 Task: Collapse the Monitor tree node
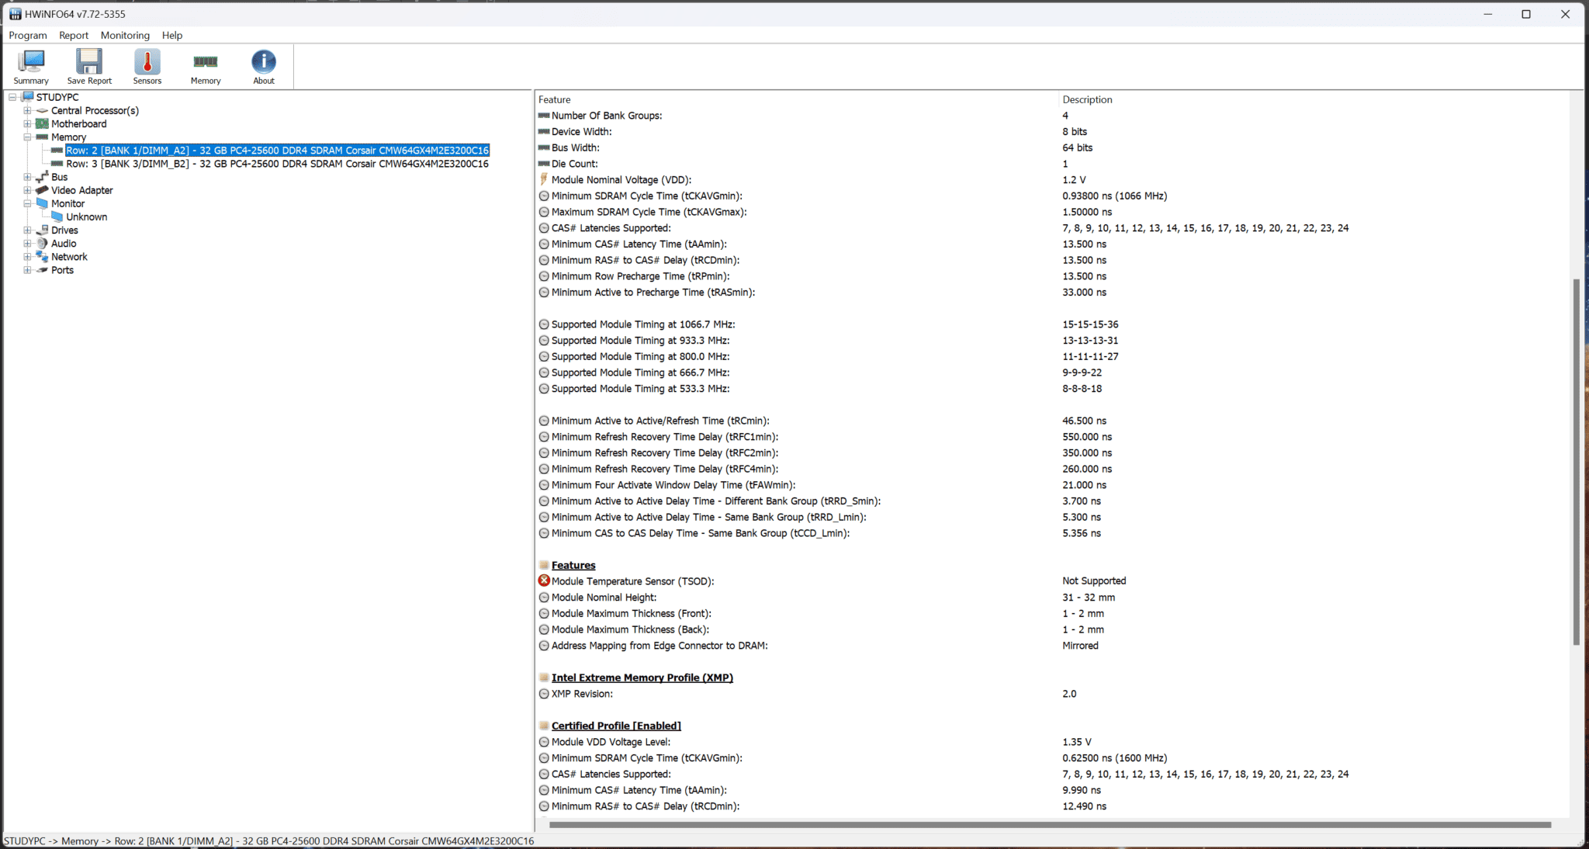coord(27,204)
